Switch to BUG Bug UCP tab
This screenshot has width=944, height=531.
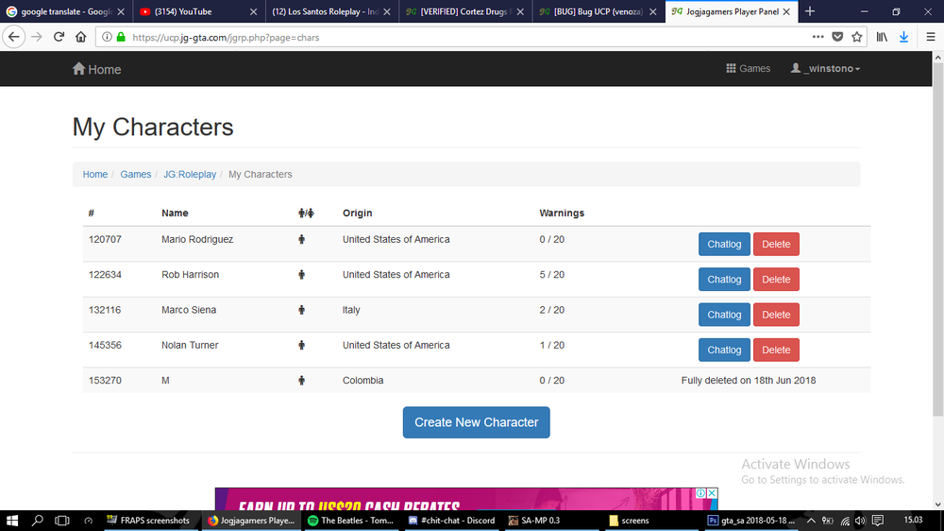coord(598,12)
